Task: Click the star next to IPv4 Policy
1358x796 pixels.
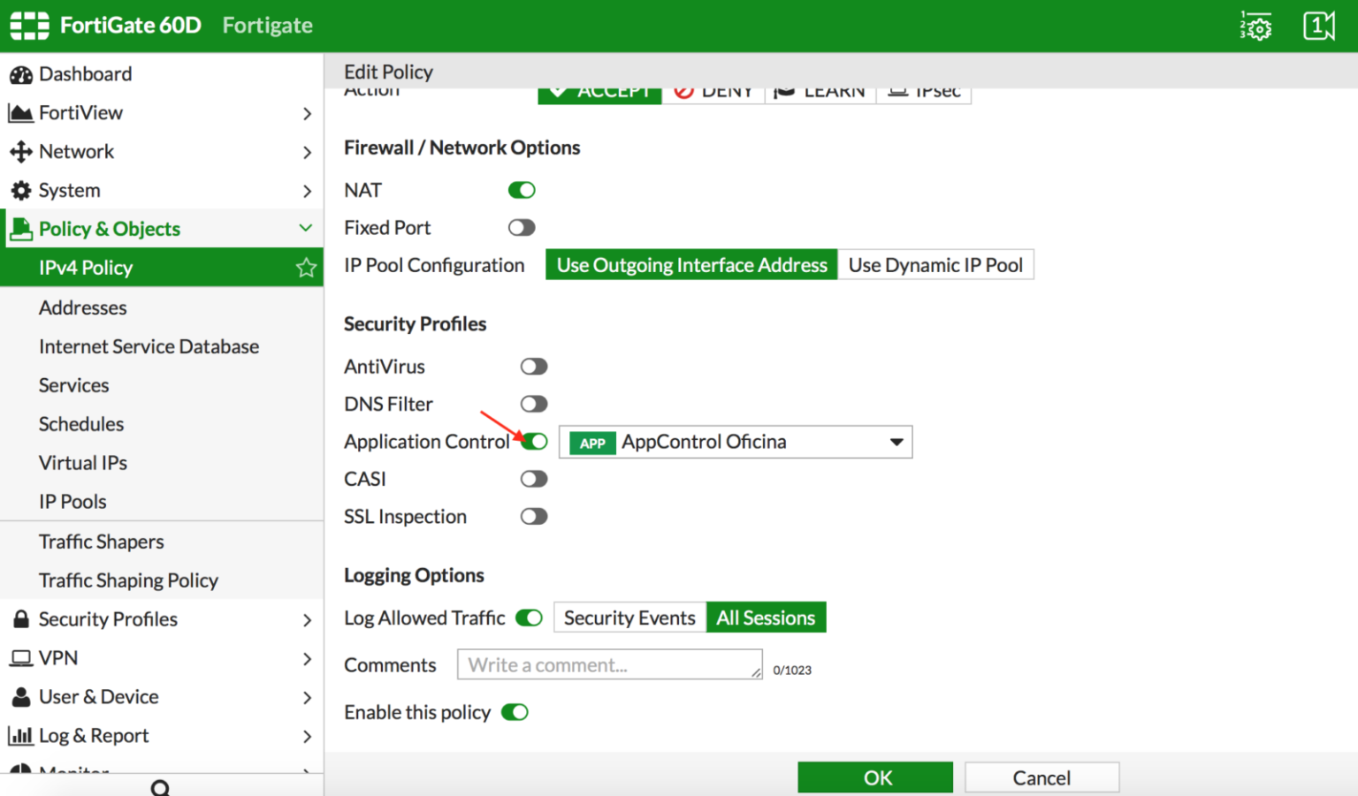Action: 305,268
